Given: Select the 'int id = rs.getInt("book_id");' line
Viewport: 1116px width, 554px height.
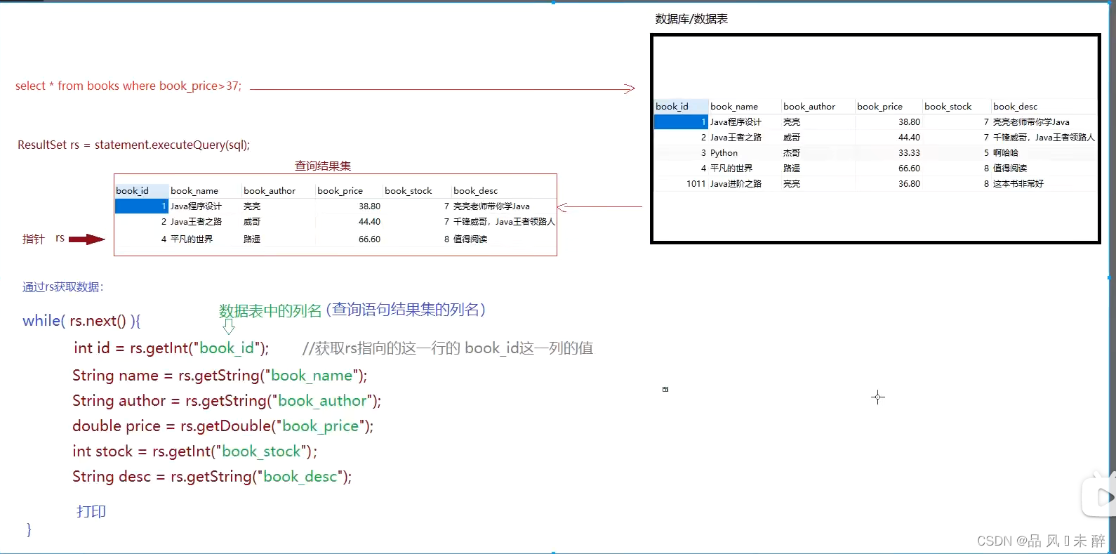Looking at the screenshot, I should coord(171,348).
